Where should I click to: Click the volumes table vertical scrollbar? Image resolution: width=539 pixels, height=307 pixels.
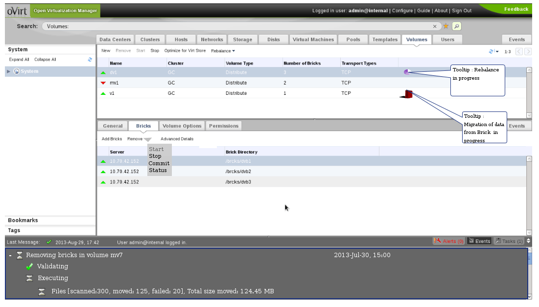pyautogui.click(x=529, y=93)
